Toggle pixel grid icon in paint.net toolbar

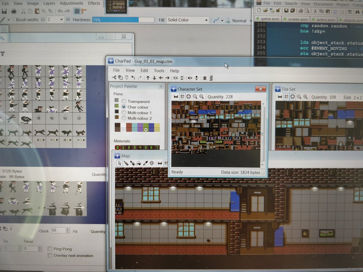click(77, 11)
